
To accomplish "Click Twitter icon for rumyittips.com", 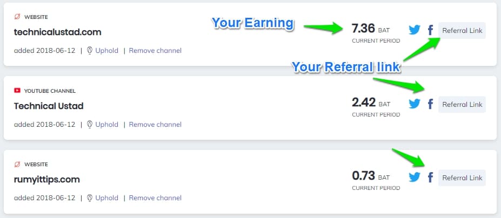I will coord(415,178).
